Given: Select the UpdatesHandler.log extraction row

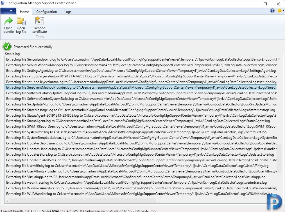Looking at the screenshot, I should coord(141,149).
